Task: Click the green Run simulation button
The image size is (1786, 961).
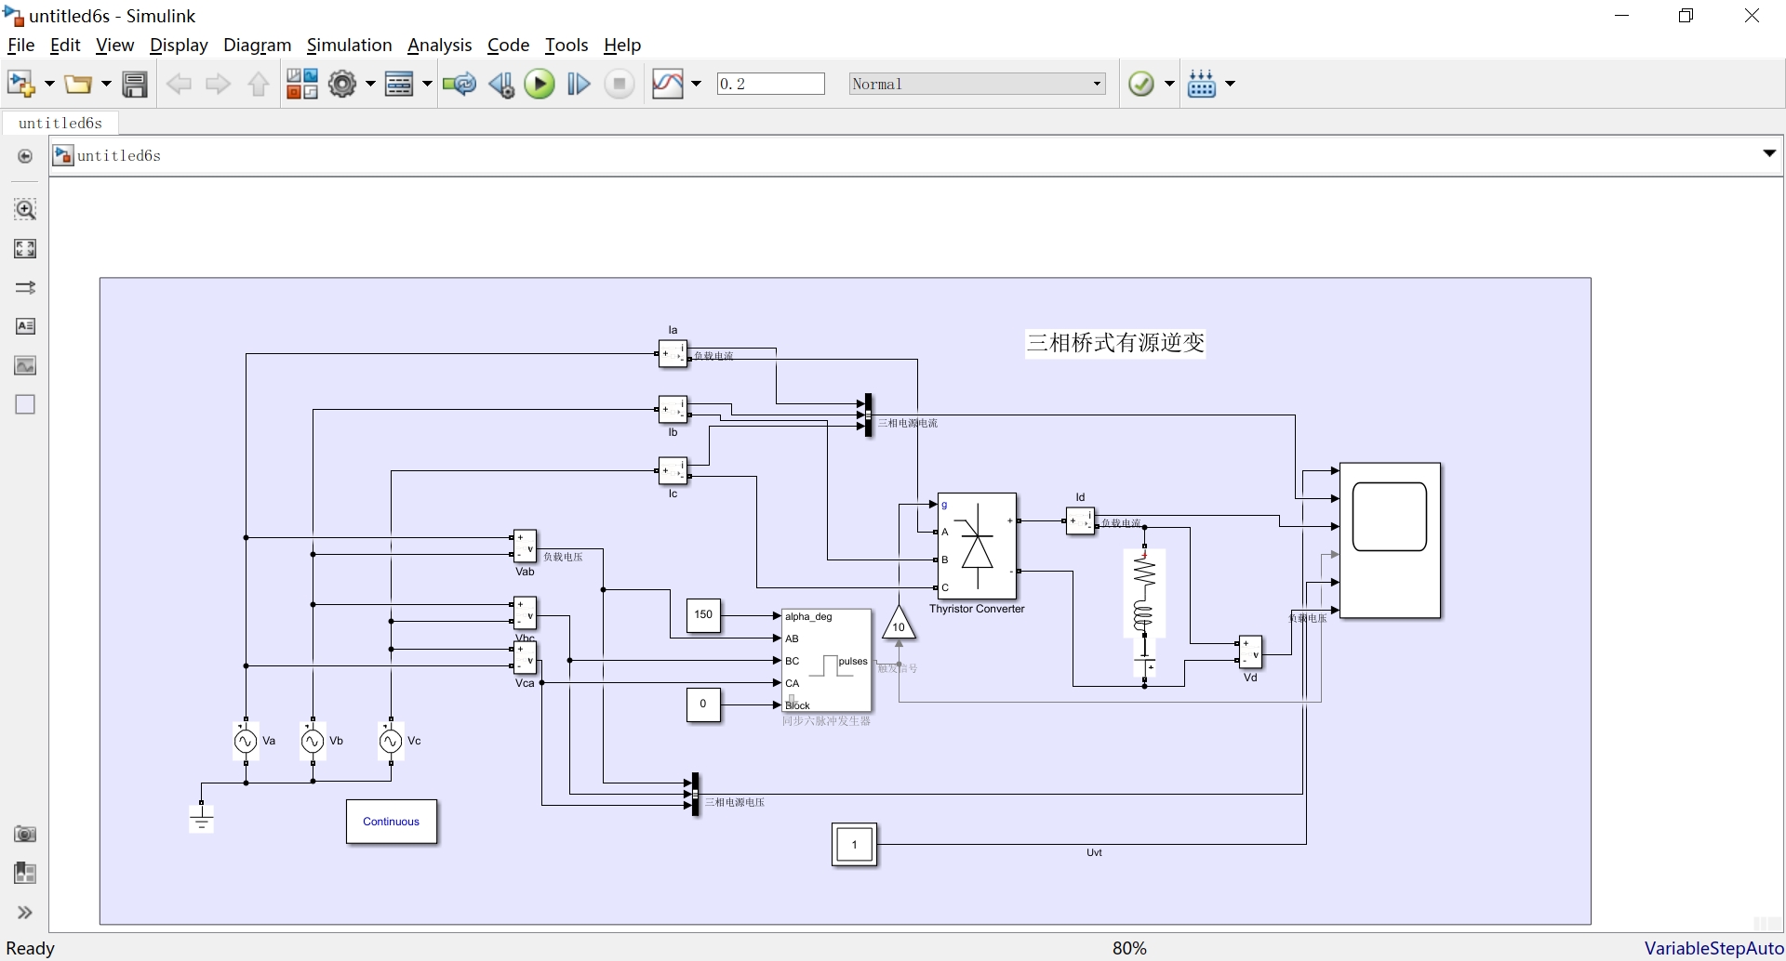Action: pyautogui.click(x=540, y=85)
